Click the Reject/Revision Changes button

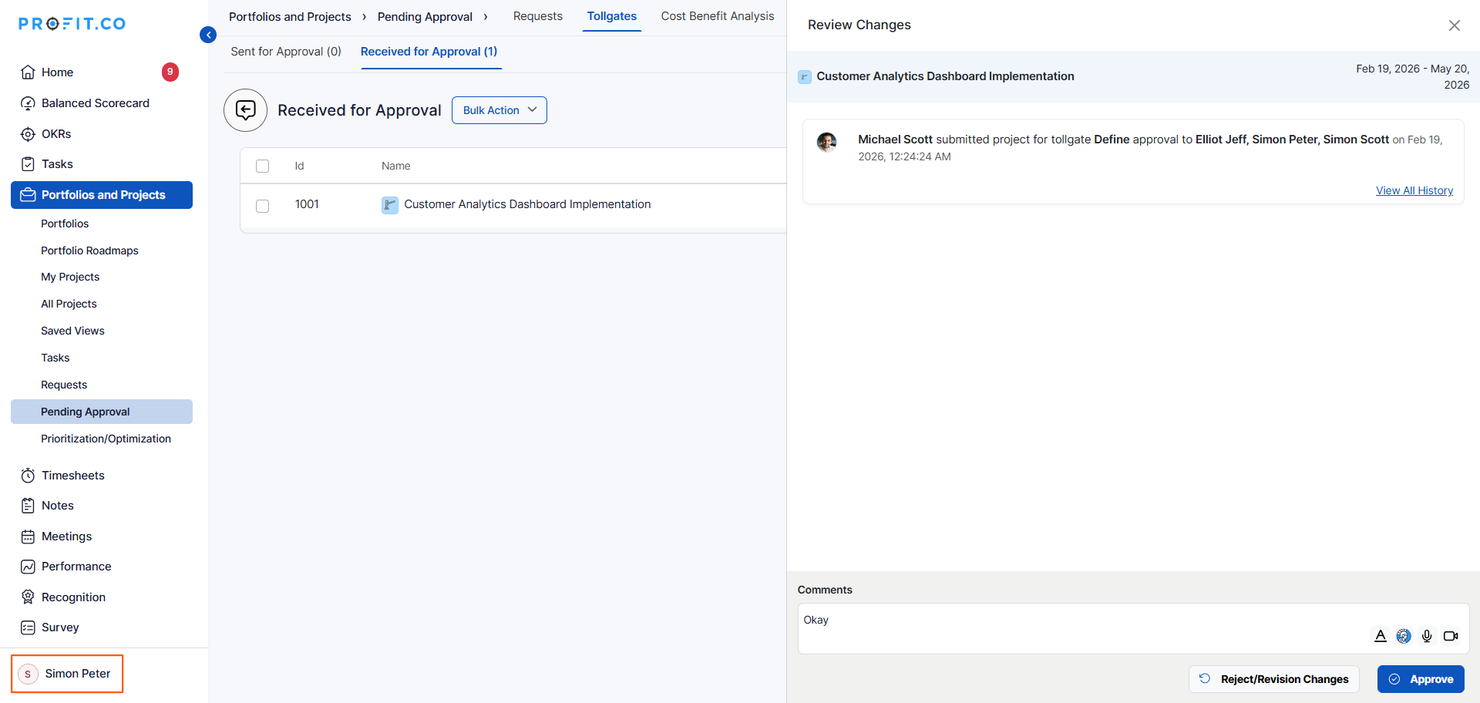coord(1273,679)
